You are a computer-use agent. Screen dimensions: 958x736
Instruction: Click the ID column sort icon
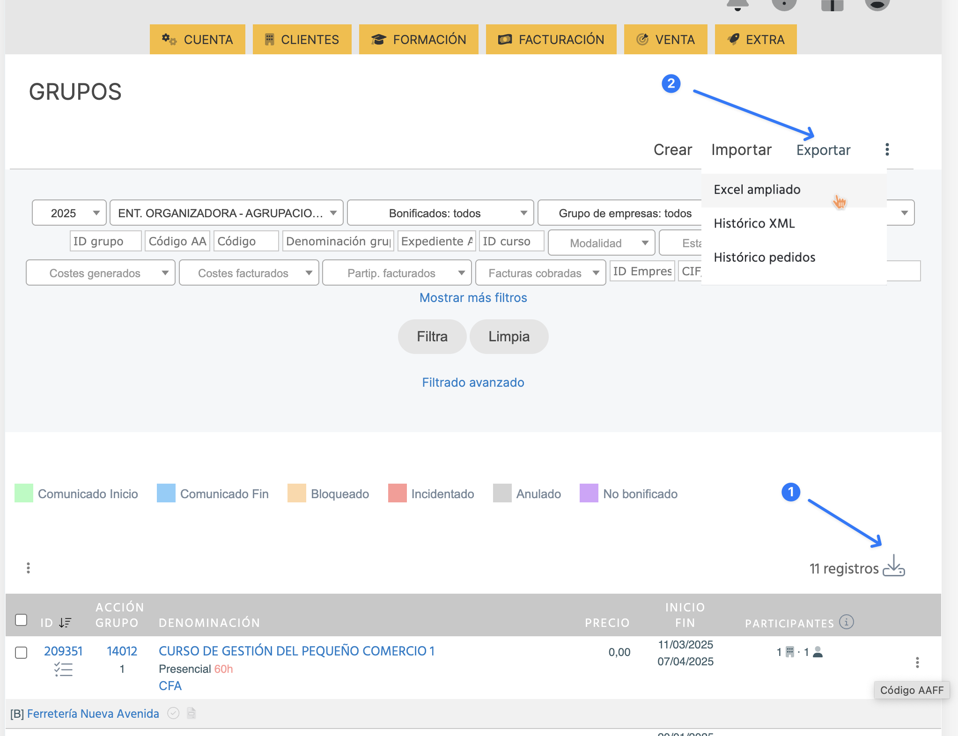point(65,623)
